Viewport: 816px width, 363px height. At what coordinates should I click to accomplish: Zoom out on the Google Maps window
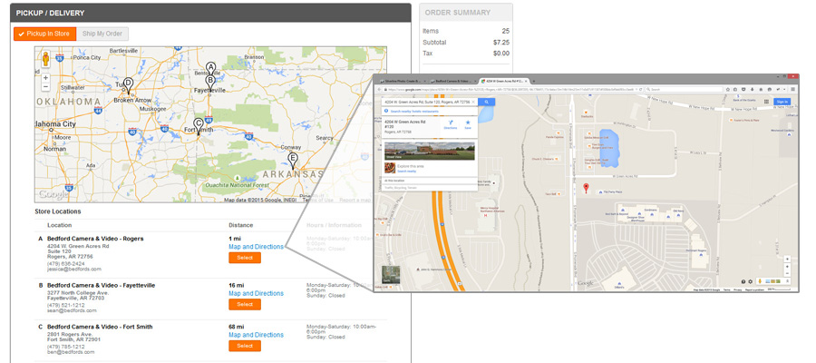787,273
